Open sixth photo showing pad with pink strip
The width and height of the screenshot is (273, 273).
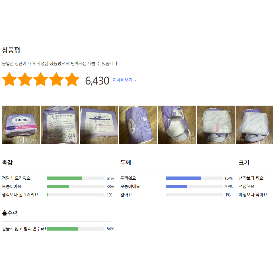[x=216, y=125]
